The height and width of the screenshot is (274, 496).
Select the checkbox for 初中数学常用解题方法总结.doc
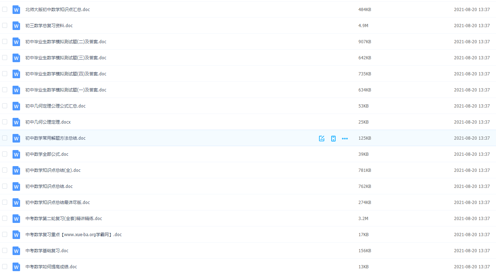point(5,138)
